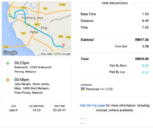Click the Map data ©2016 Google attribution
The height and width of the screenshot is (128, 153).
56,54
